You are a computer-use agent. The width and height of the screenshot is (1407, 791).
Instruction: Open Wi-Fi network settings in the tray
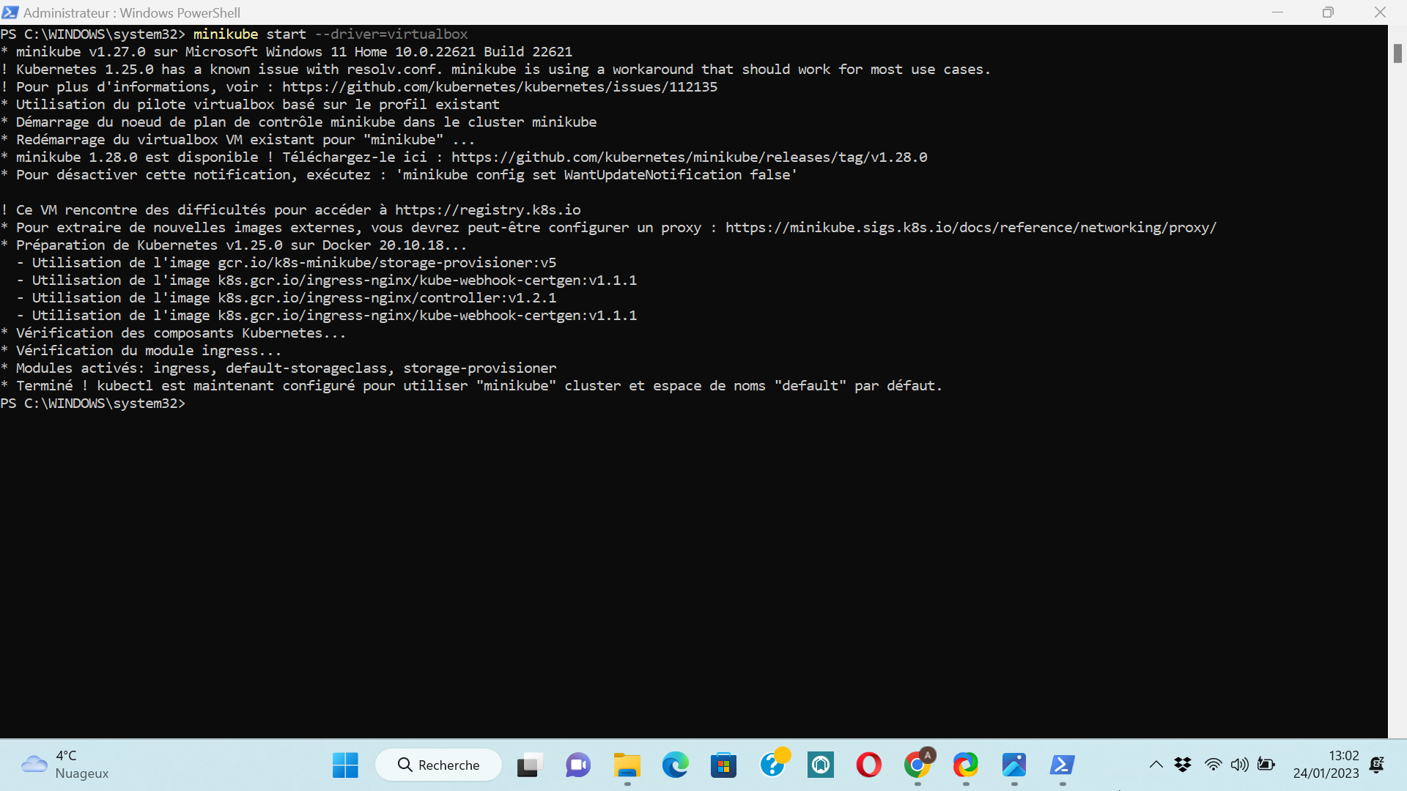[1214, 765]
